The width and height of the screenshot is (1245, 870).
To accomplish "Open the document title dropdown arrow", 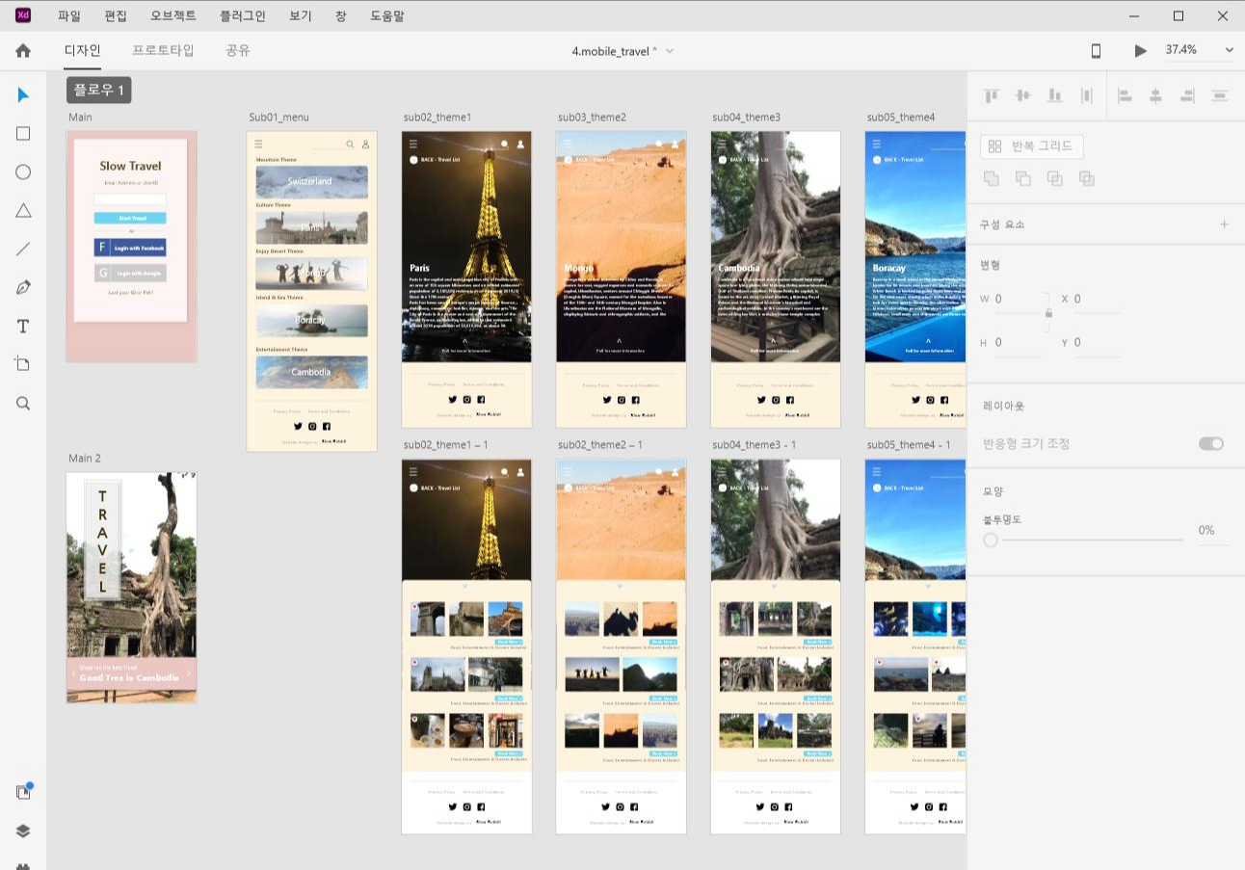I will [x=670, y=51].
